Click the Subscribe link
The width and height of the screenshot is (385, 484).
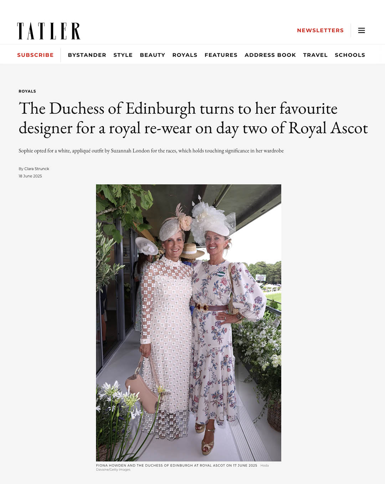[35, 55]
